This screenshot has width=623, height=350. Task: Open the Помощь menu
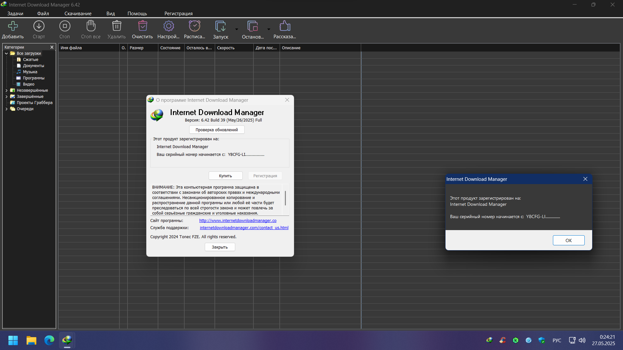point(137,14)
